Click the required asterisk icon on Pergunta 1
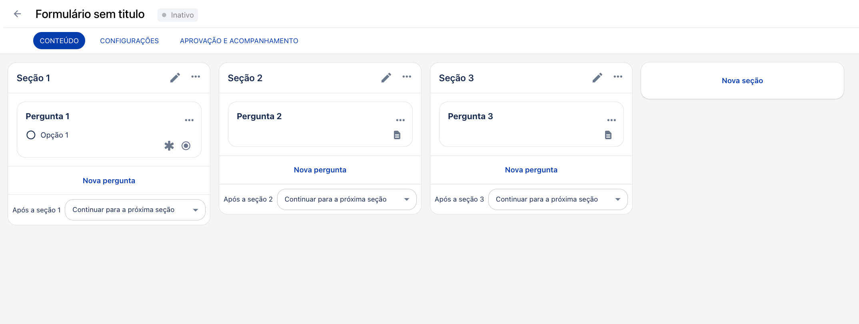 point(169,146)
